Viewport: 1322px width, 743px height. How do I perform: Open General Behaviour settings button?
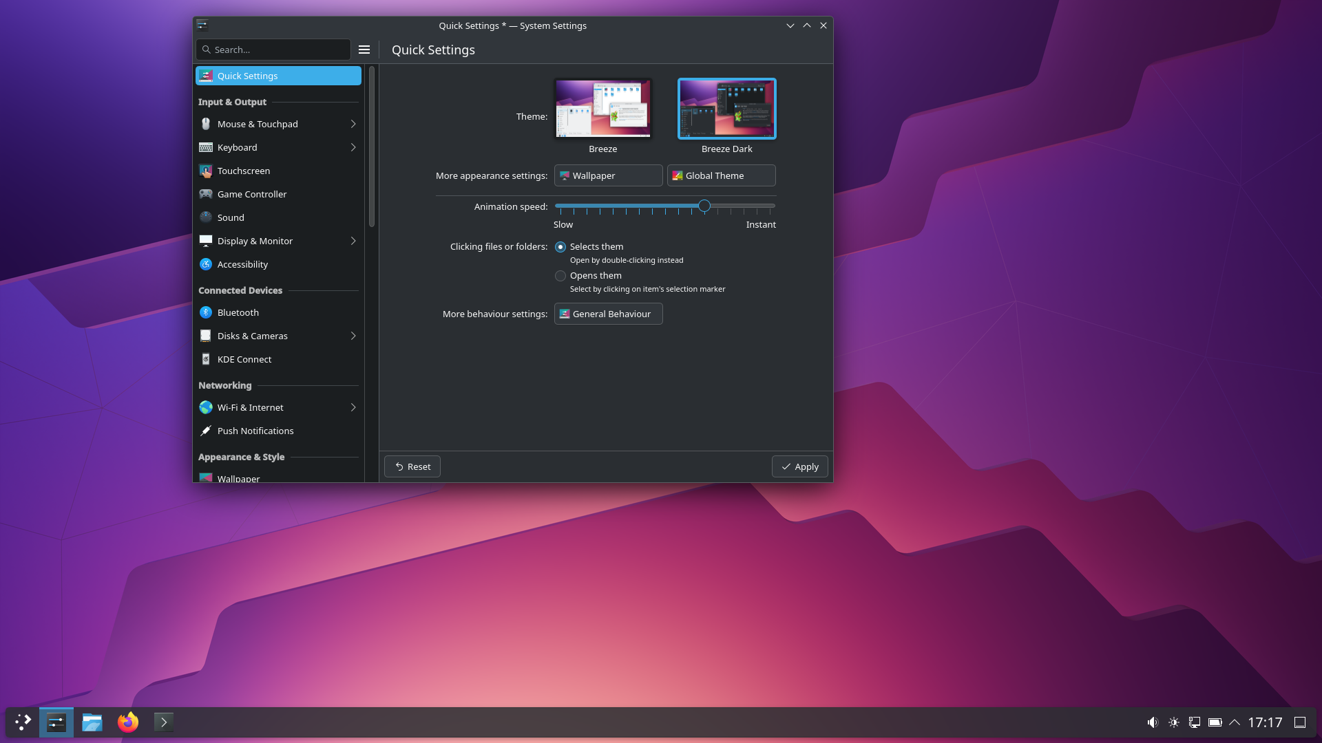click(x=608, y=314)
